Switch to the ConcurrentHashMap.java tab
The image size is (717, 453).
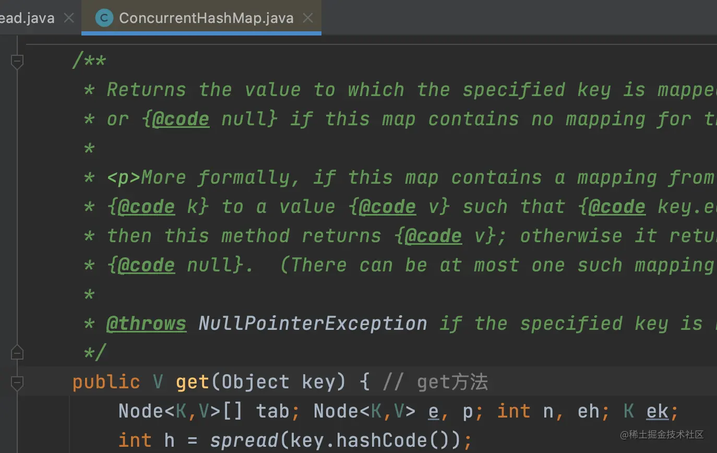pyautogui.click(x=201, y=18)
